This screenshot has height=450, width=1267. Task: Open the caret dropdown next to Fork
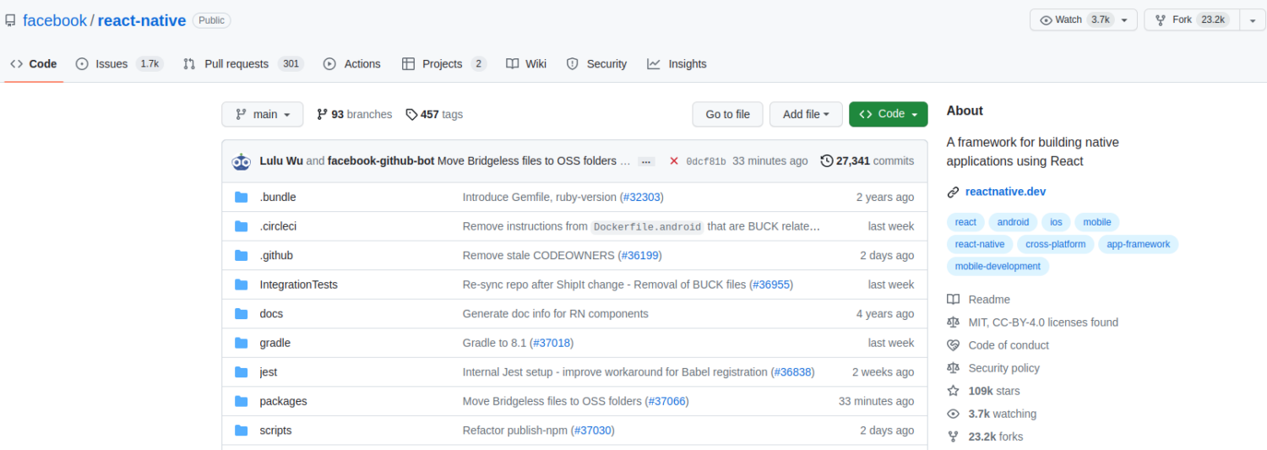[x=1253, y=20]
